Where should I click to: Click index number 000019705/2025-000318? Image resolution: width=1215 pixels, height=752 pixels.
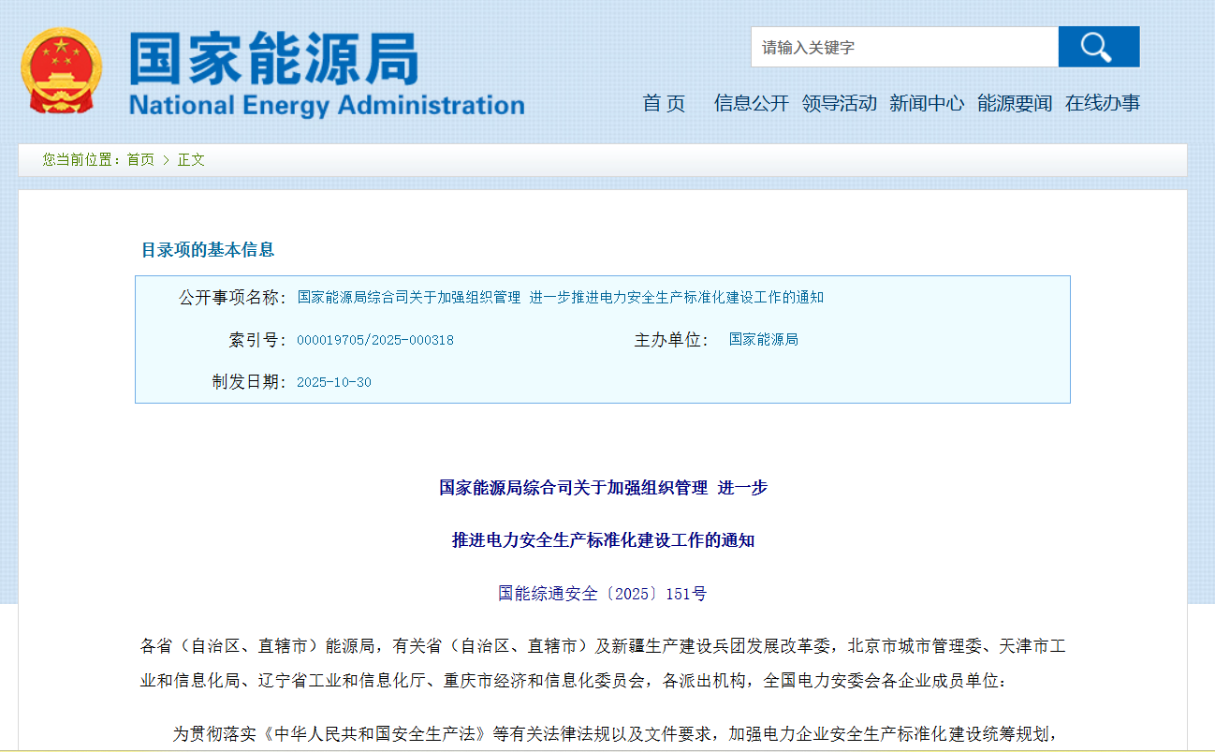(374, 340)
